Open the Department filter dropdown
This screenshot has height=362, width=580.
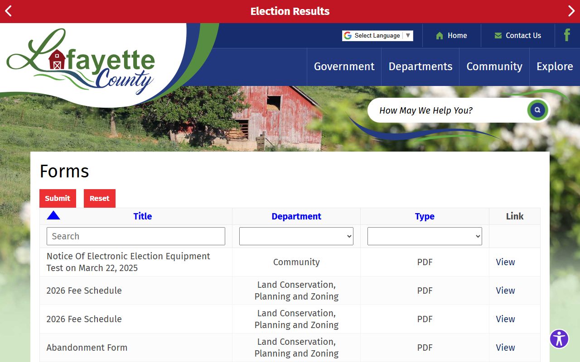point(296,236)
